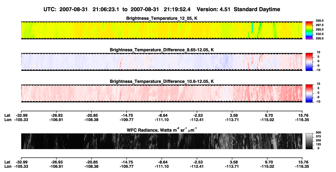The image size is (336, 172).
Task: Click latitude '-26.93' on the bottom axis
Action: tap(56, 162)
